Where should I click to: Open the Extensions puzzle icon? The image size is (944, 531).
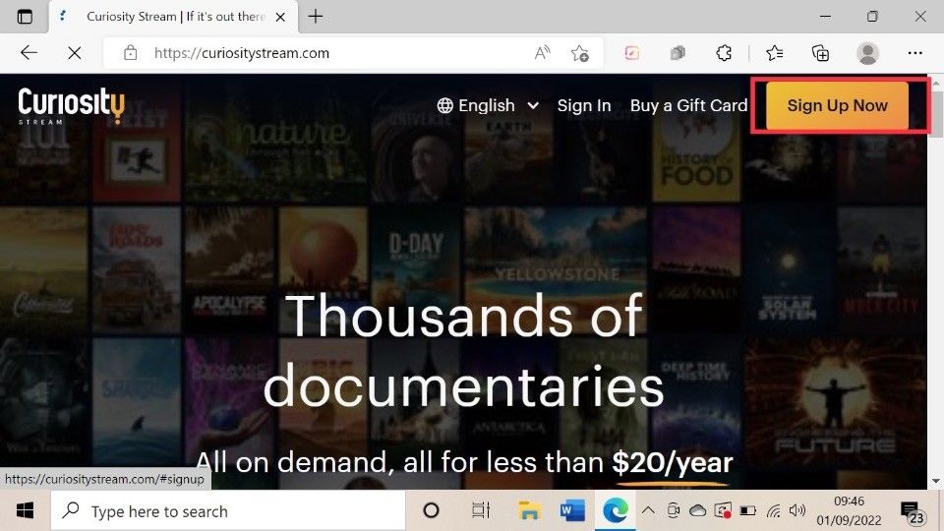(724, 53)
